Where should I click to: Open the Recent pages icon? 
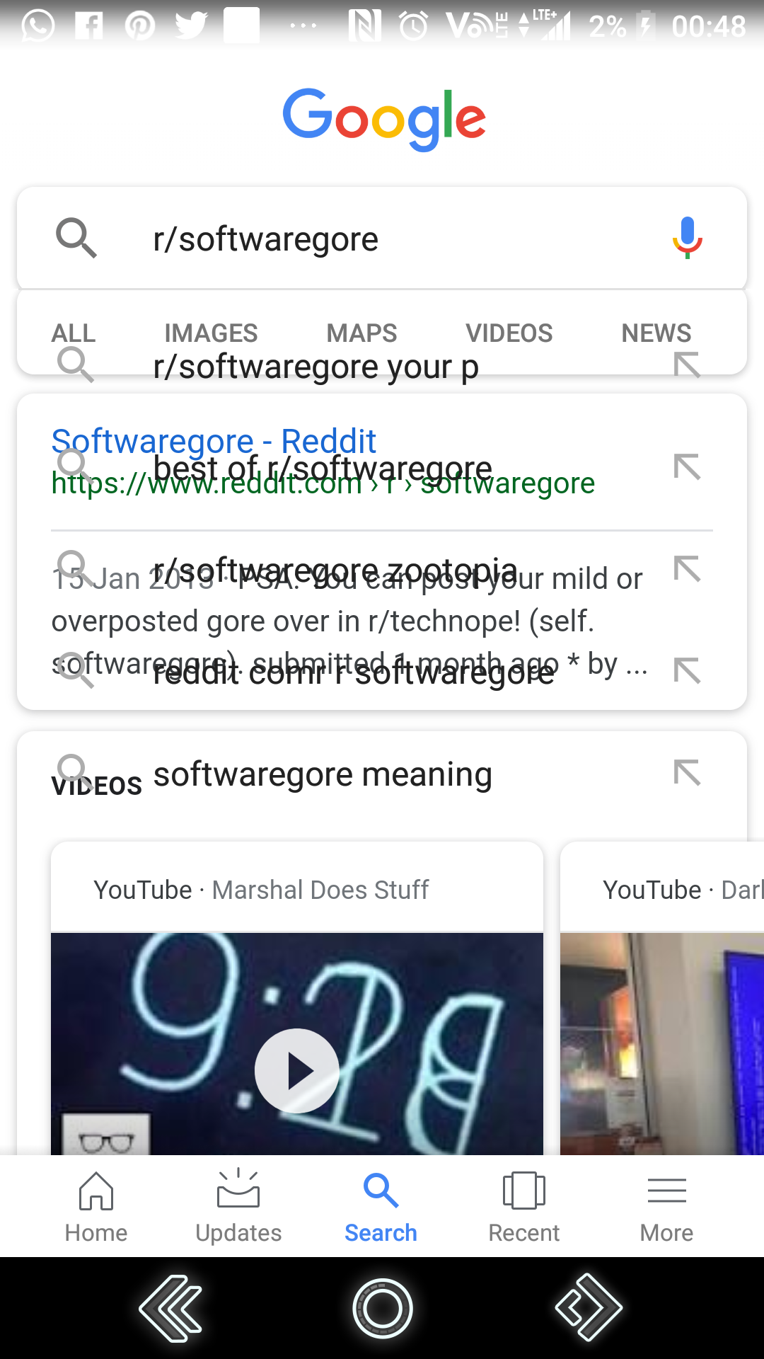tap(524, 1191)
